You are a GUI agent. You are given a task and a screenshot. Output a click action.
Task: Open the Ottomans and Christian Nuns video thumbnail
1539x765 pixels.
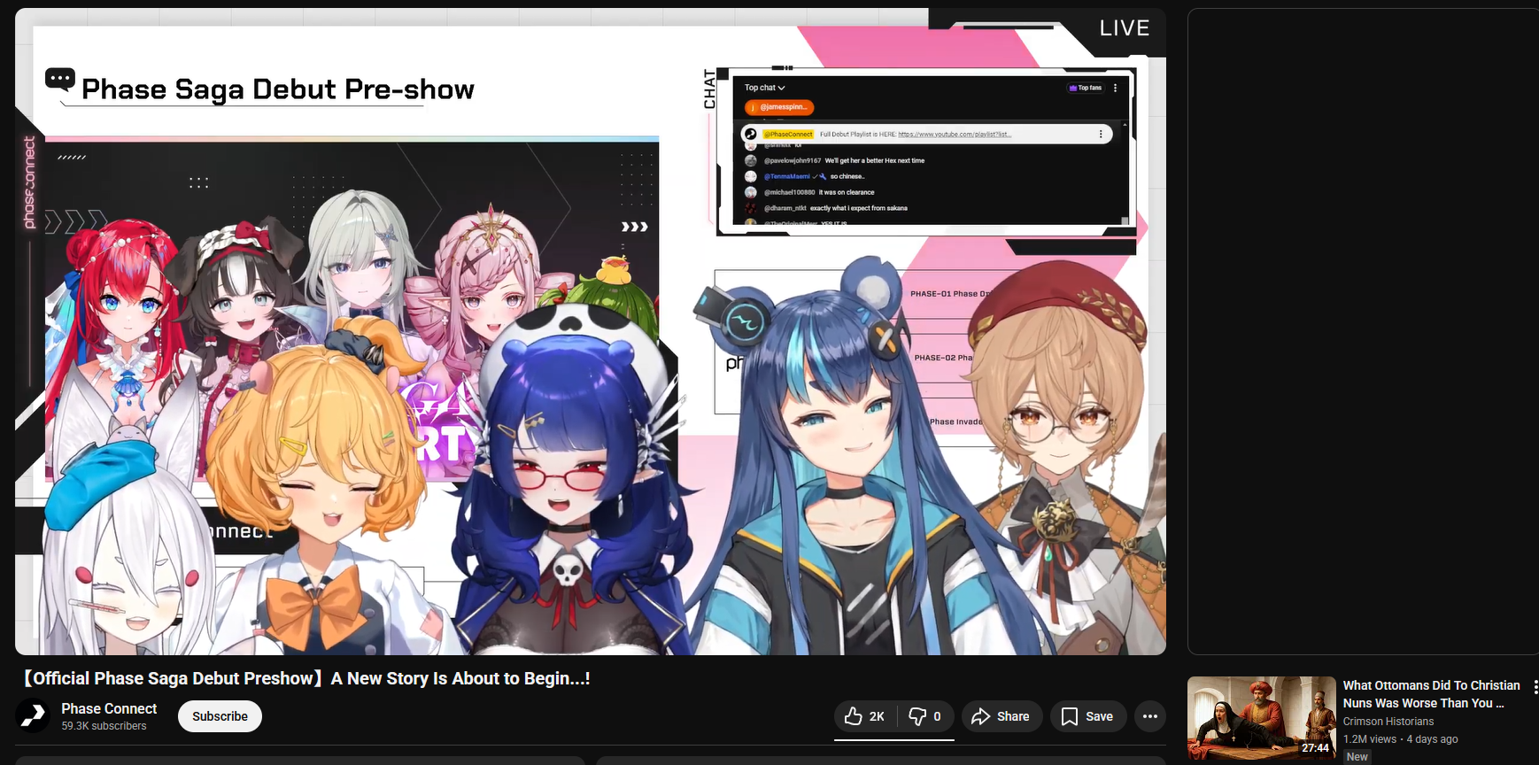click(1262, 718)
